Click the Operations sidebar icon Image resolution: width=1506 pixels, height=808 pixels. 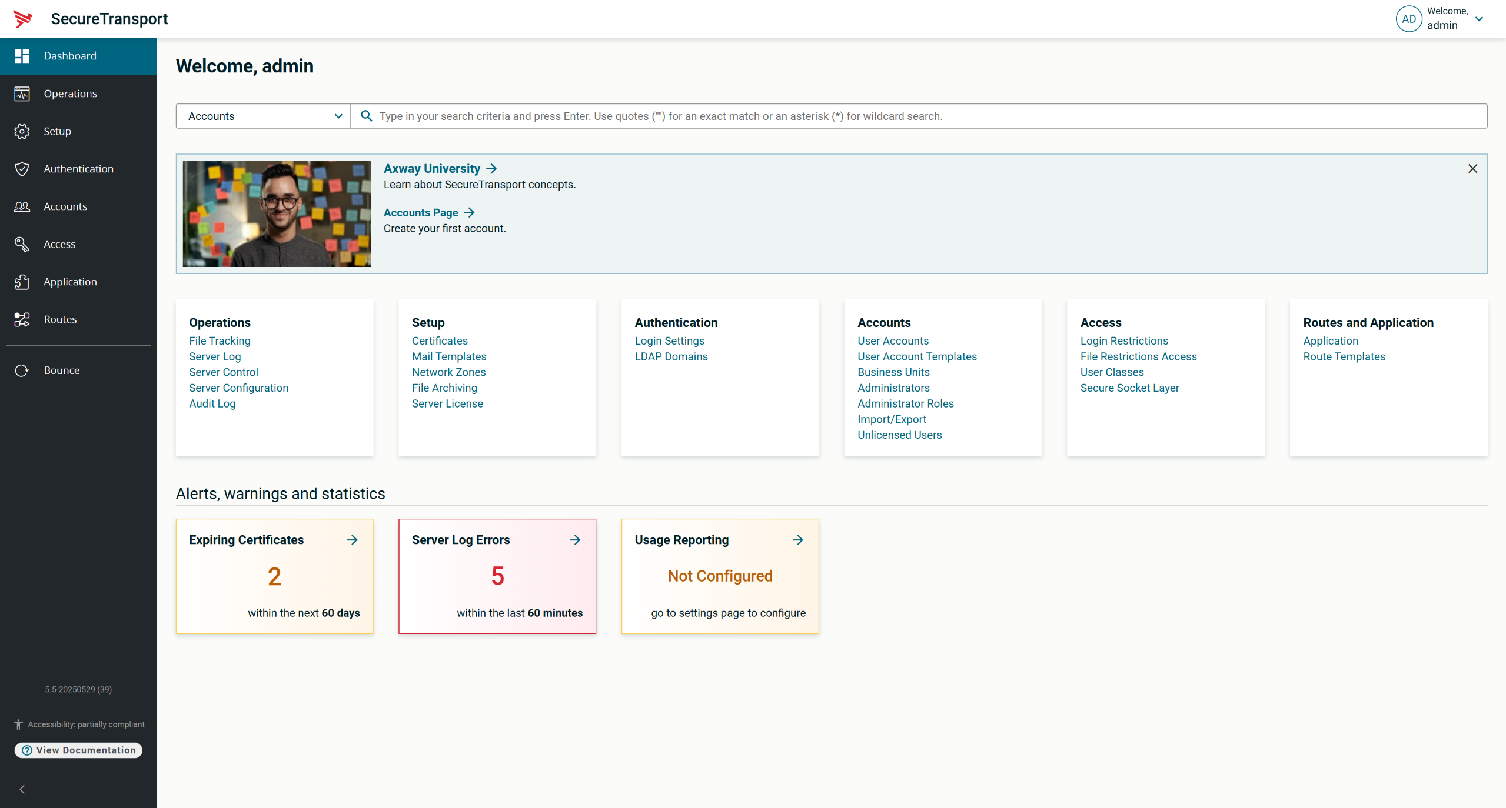point(22,94)
